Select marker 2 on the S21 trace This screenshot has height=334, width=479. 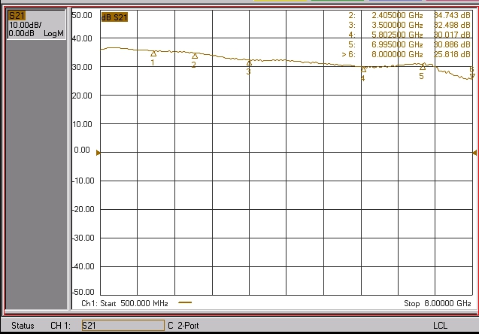pyautogui.click(x=195, y=56)
